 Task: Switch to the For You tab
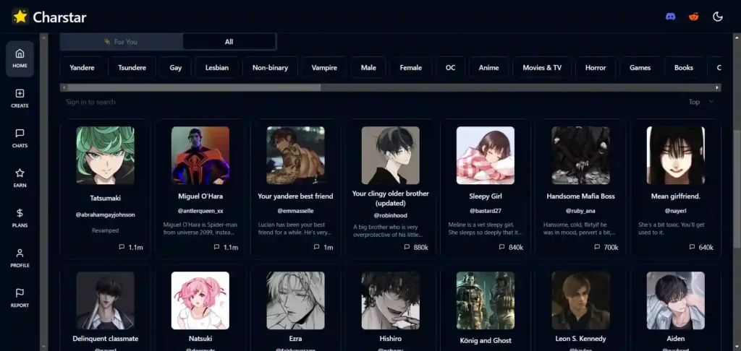(x=121, y=42)
